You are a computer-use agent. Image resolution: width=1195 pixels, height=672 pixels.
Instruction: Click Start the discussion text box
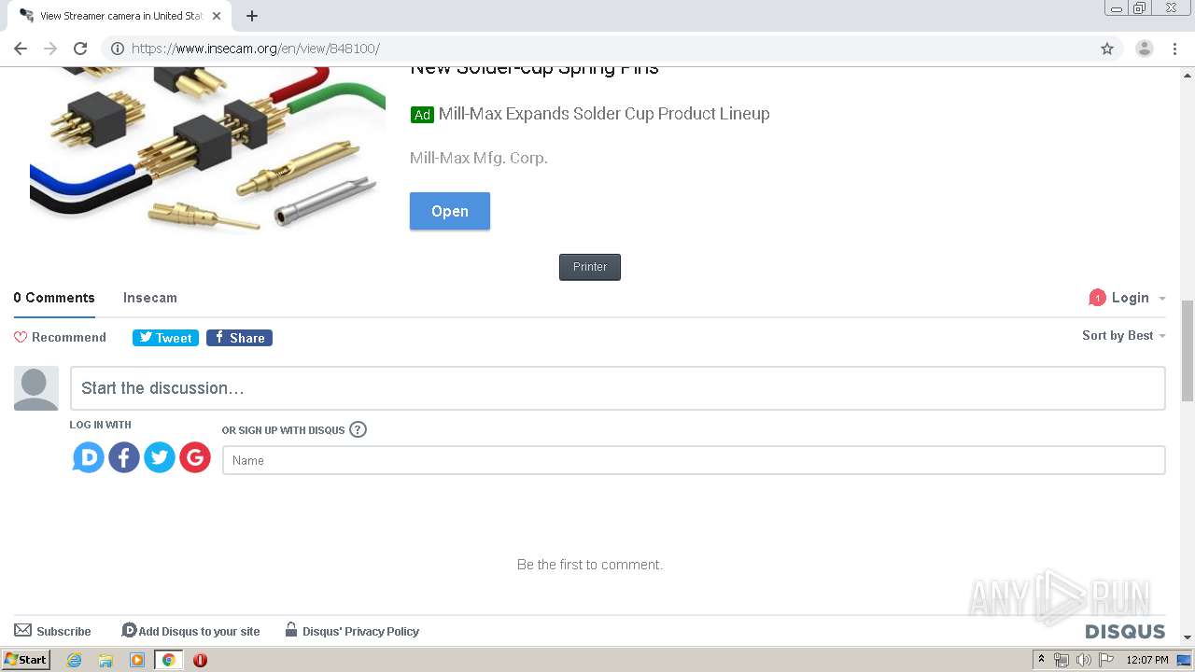pyautogui.click(x=618, y=388)
